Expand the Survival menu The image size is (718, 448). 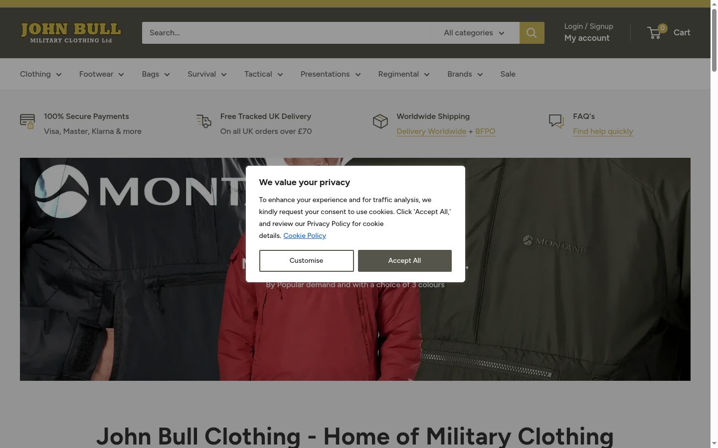[x=207, y=74]
